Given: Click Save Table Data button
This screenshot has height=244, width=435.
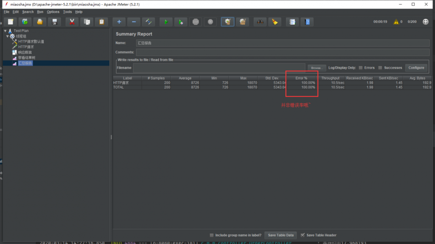Looking at the screenshot, I should point(281,235).
